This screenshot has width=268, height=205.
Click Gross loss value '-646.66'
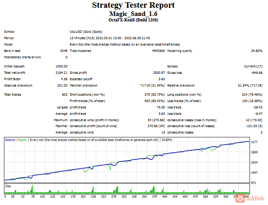(x=257, y=73)
